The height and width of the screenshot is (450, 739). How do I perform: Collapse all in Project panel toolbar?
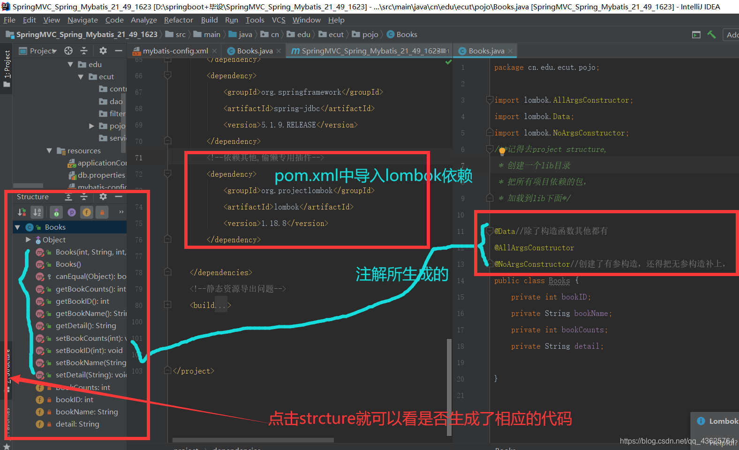84,51
